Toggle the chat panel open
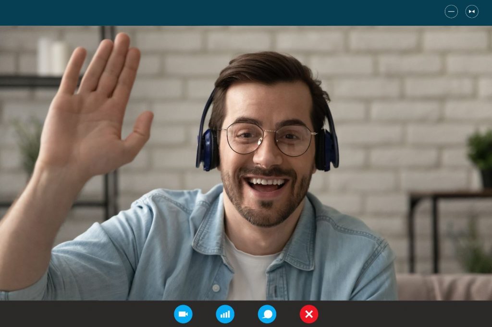Screen dimensions: 492x327 267,314
